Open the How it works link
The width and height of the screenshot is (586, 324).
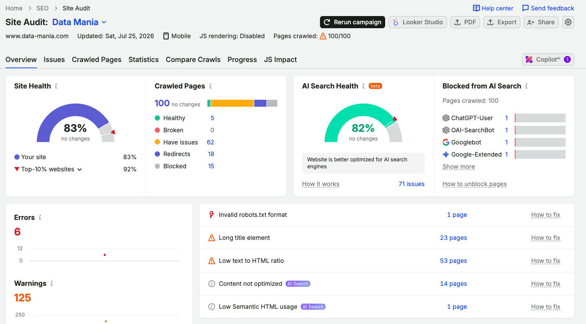click(x=321, y=184)
